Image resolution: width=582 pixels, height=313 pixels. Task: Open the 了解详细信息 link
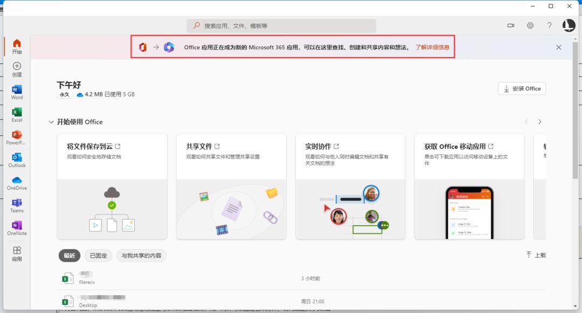432,47
